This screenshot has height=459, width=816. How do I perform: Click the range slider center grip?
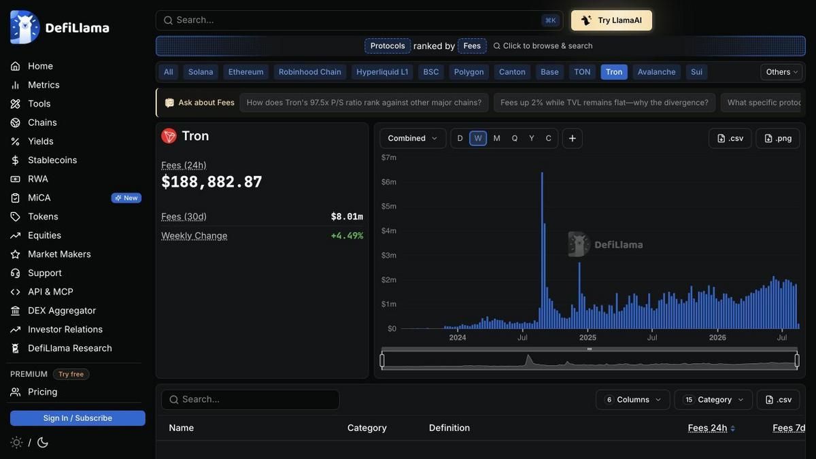tap(590, 349)
